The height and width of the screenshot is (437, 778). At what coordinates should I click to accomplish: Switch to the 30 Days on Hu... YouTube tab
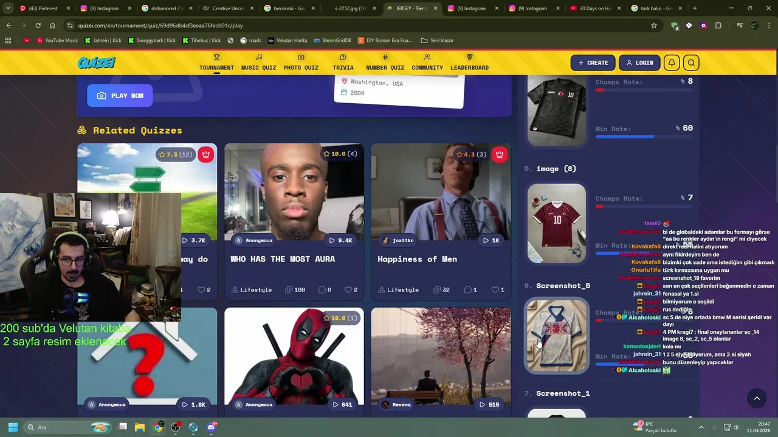click(594, 8)
